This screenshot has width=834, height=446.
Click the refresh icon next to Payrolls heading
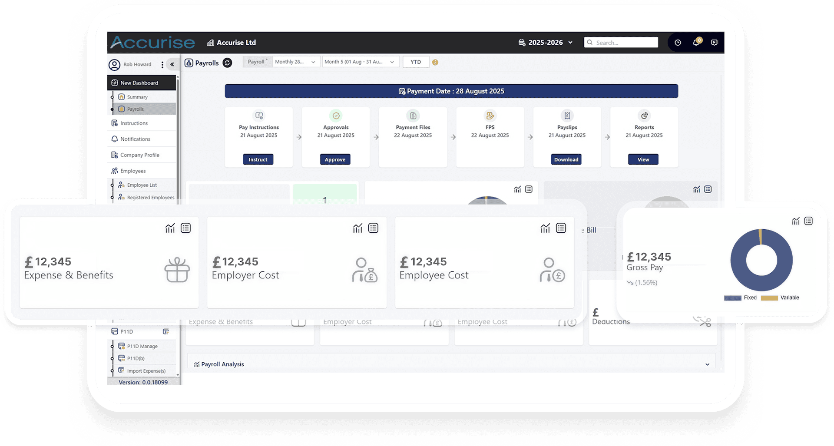pos(228,63)
